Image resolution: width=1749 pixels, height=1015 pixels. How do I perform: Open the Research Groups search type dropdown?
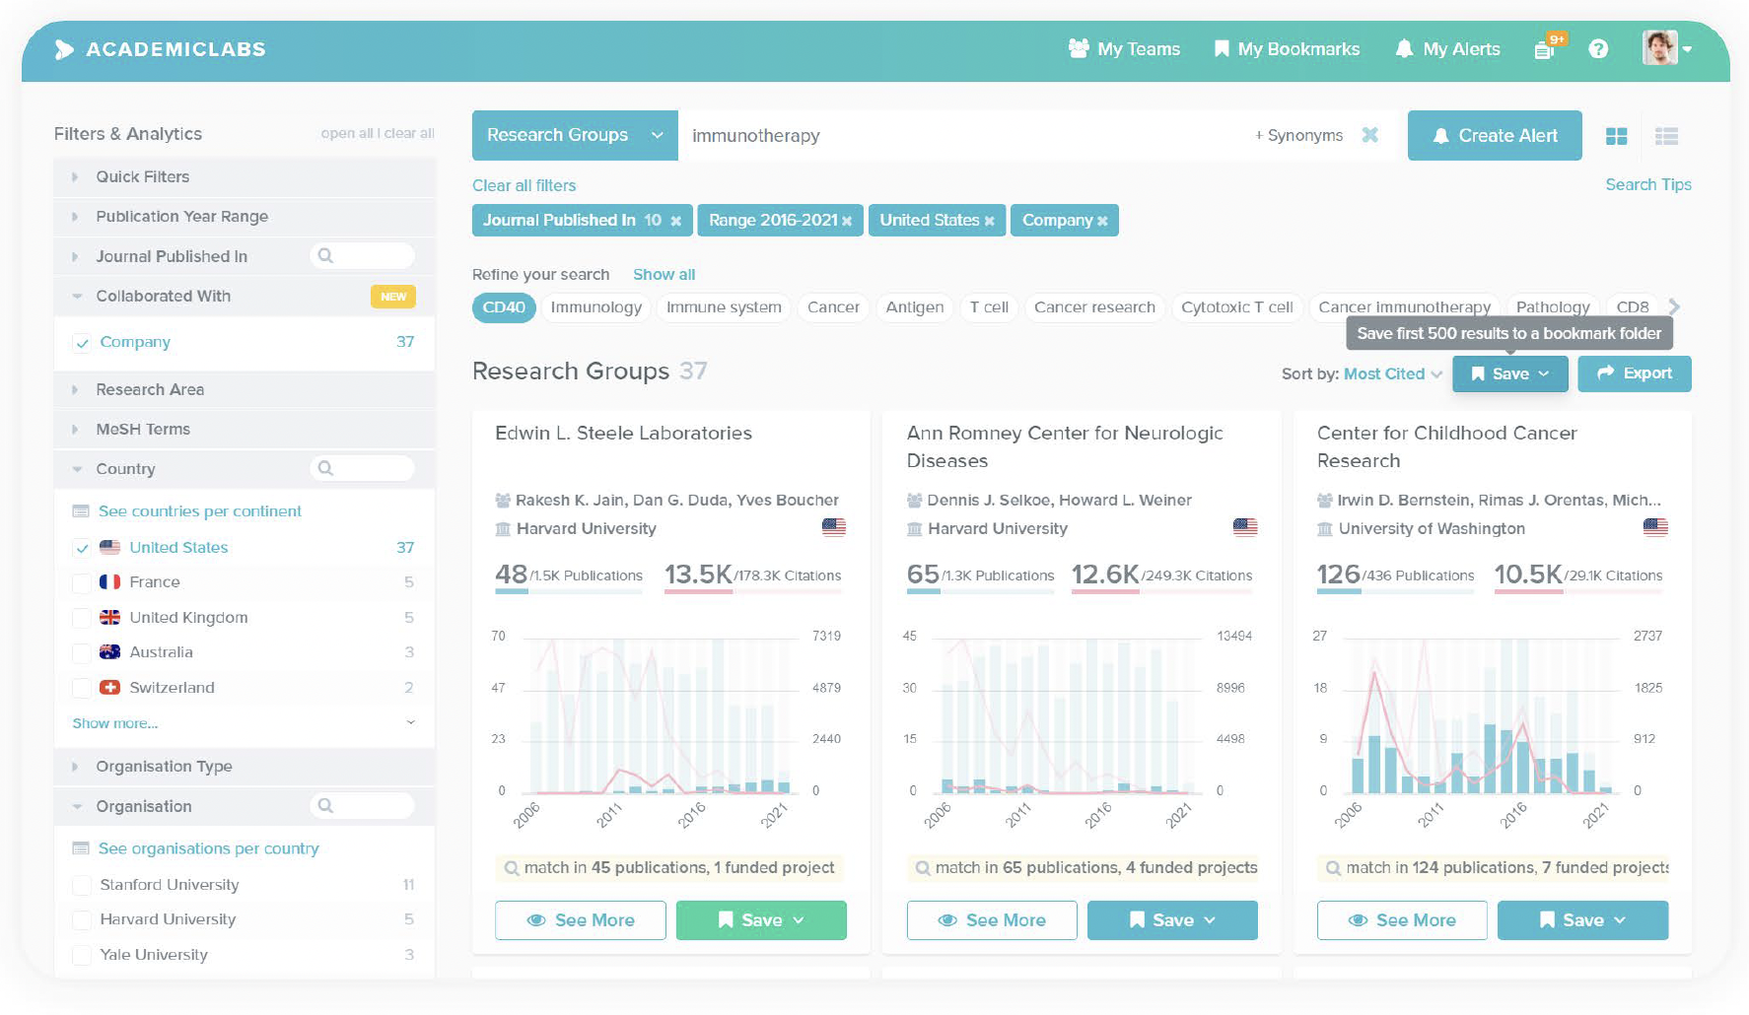click(x=575, y=135)
